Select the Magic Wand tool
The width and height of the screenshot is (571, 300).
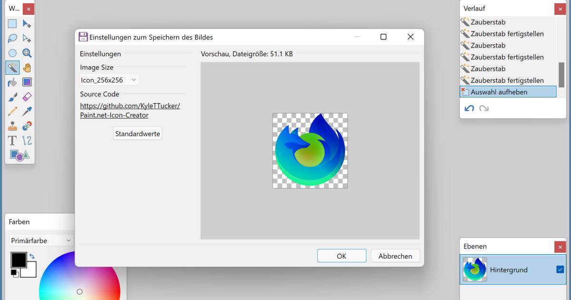(x=12, y=67)
